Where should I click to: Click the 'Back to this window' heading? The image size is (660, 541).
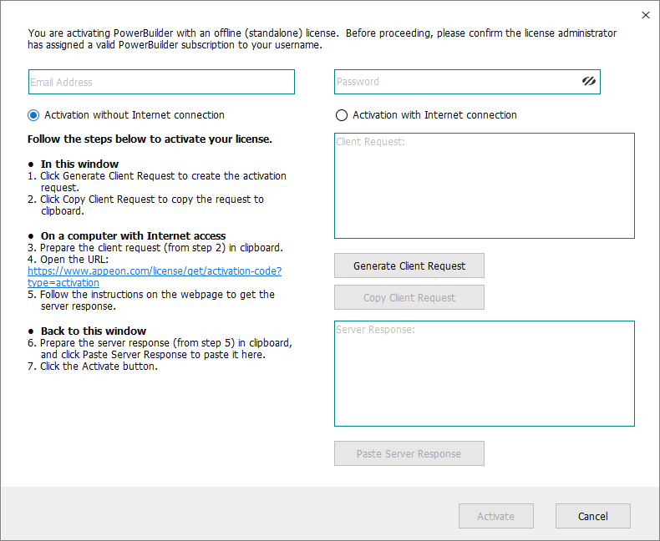point(93,331)
